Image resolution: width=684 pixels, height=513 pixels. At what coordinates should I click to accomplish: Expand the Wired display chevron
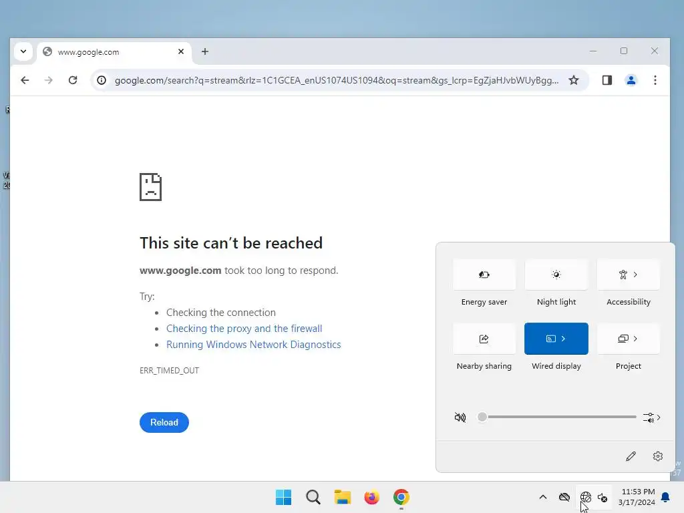[564, 339]
